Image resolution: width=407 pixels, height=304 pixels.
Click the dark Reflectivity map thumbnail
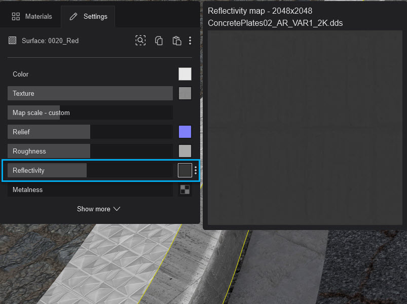click(x=185, y=170)
